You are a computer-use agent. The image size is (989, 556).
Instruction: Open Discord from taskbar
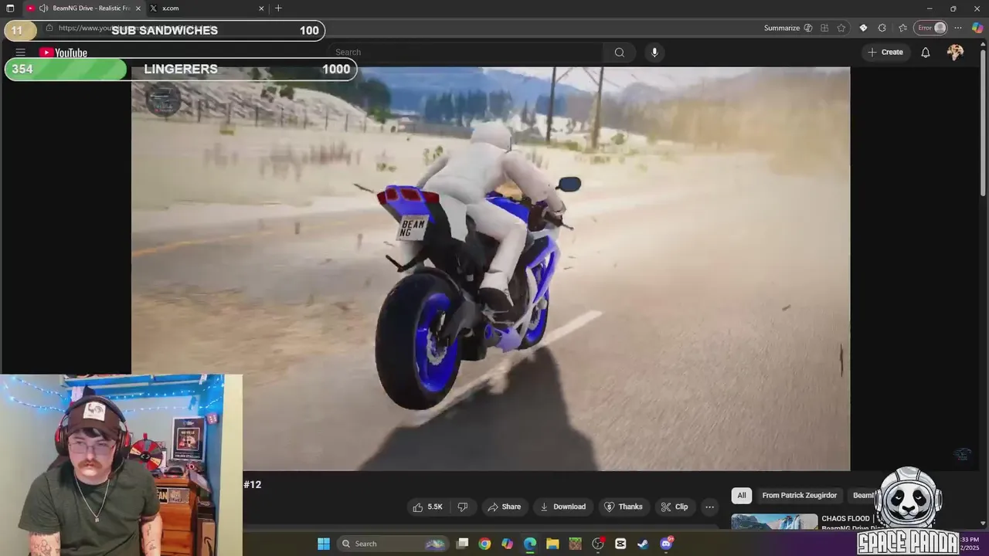pyautogui.click(x=667, y=544)
